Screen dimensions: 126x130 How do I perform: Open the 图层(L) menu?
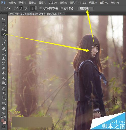coord(43,3)
